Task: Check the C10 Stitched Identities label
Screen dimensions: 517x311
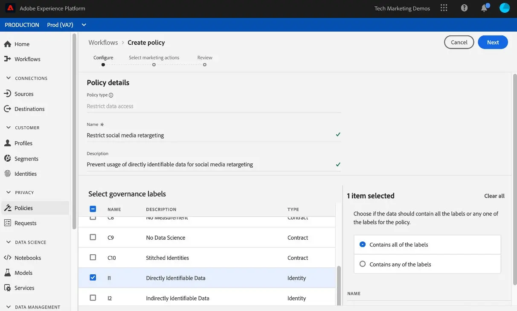Action: pos(93,258)
